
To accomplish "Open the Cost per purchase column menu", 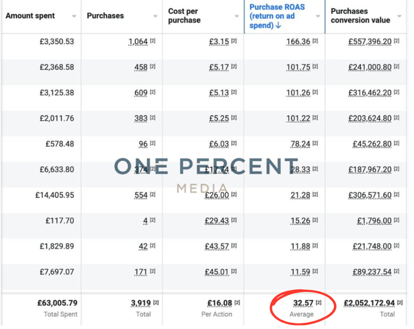I will coord(237,16).
